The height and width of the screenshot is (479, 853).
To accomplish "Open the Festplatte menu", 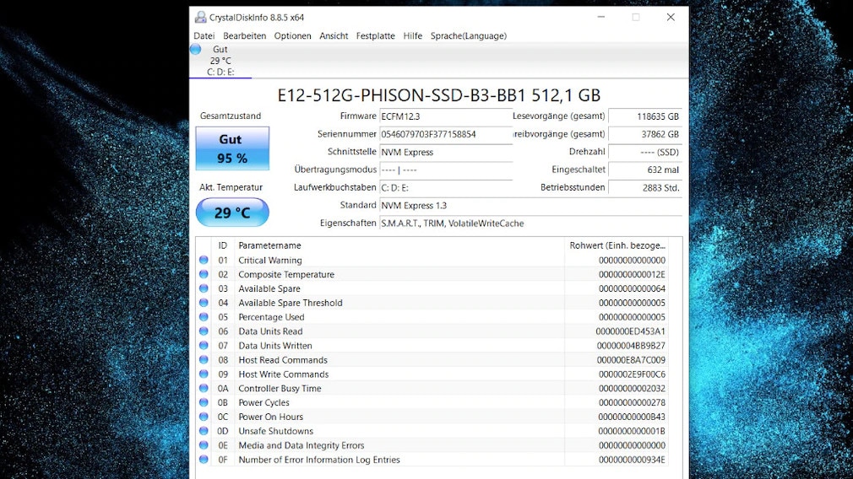I will pos(375,36).
